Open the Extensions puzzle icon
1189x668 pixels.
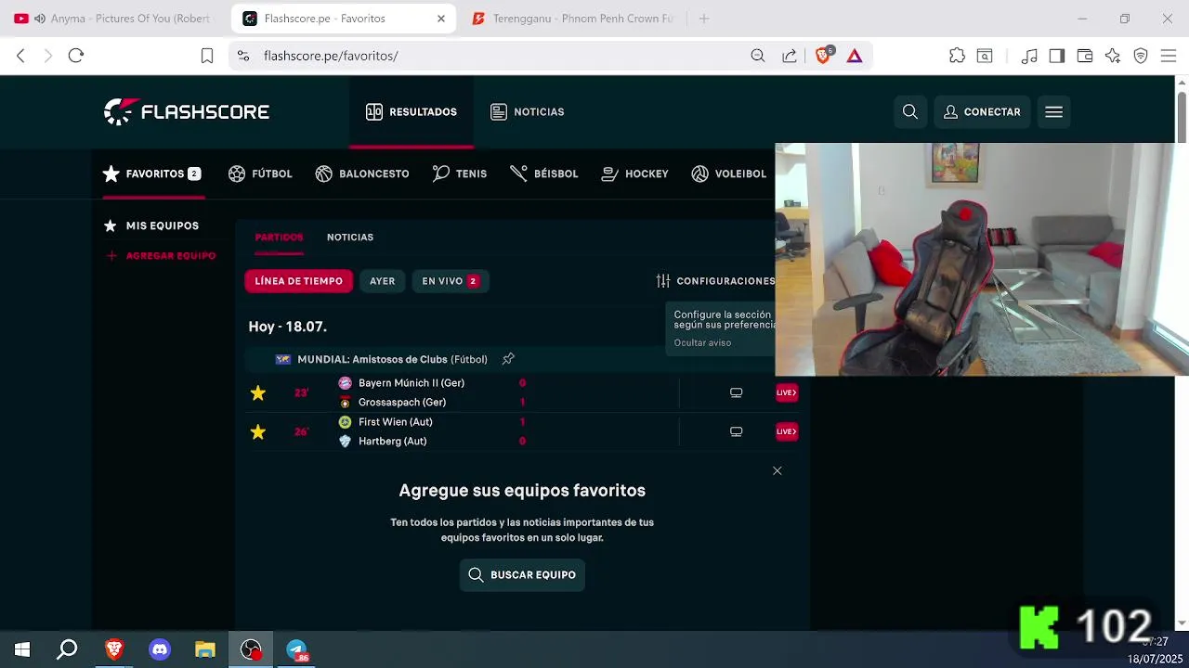pyautogui.click(x=957, y=56)
